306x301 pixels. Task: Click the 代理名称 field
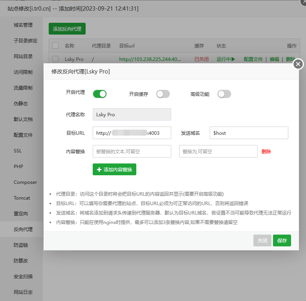132,114
